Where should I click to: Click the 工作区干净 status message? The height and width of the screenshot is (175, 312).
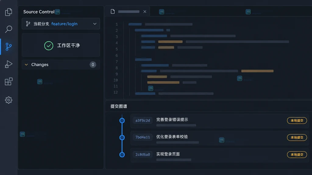coord(69,46)
